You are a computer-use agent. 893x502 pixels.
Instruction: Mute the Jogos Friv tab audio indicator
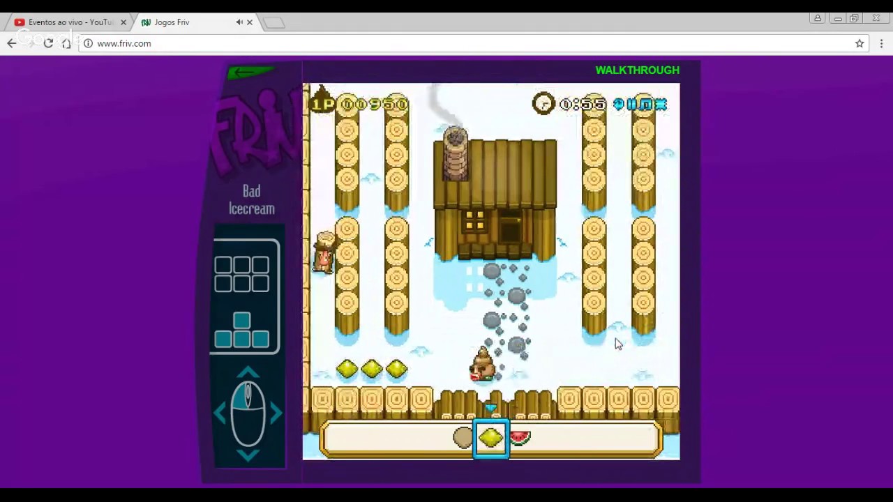tap(239, 22)
